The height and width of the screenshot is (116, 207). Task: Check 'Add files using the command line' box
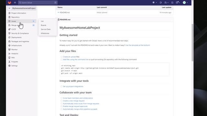61,59
